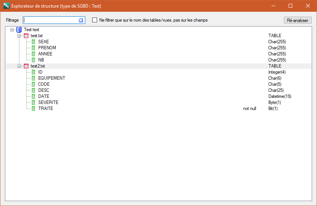
Task: Click the Ré-analyser button
Action: [x=298, y=20]
